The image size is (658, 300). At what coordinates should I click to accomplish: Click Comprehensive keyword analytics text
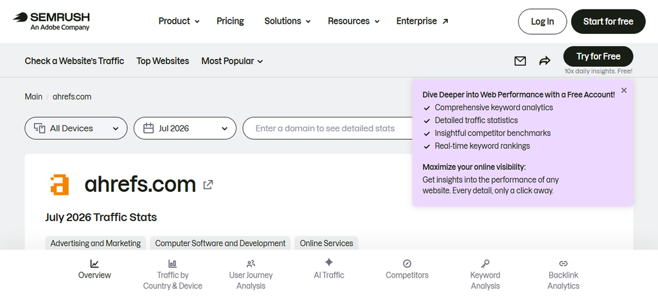coord(494,108)
